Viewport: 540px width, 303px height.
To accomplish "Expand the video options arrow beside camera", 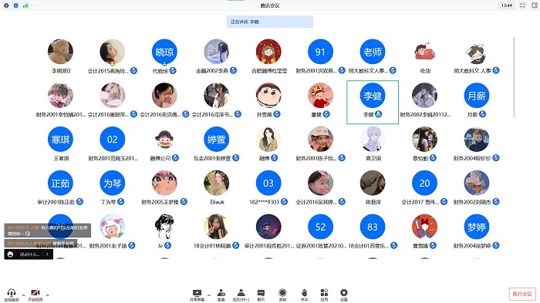I will pos(47,295).
